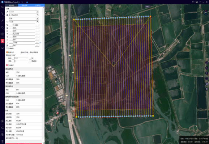Click the 1.1 cm GSD input field
Screen dimensions: 209x144
point(24,25)
